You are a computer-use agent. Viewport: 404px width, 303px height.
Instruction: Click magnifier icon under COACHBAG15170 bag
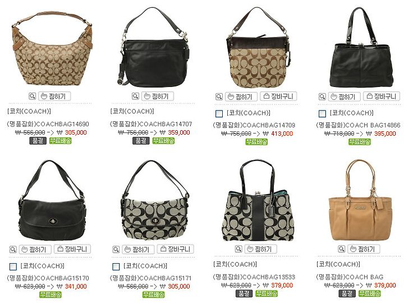click(x=13, y=249)
